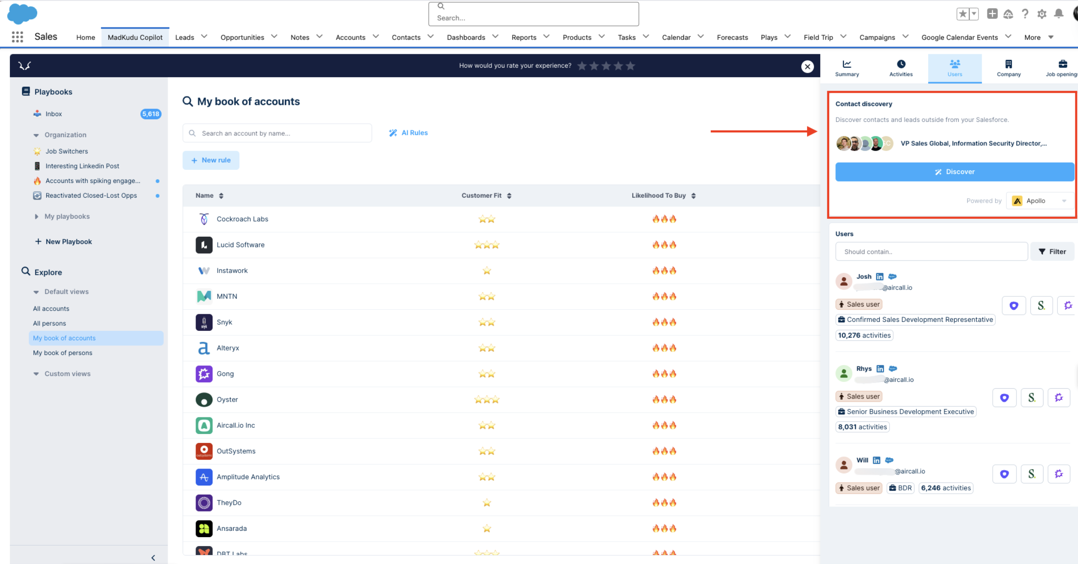Open the Dashboards tab dropdown arrow

pyautogui.click(x=495, y=37)
